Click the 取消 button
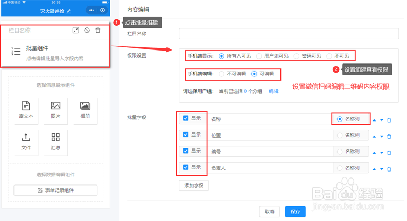 (x=269, y=212)
